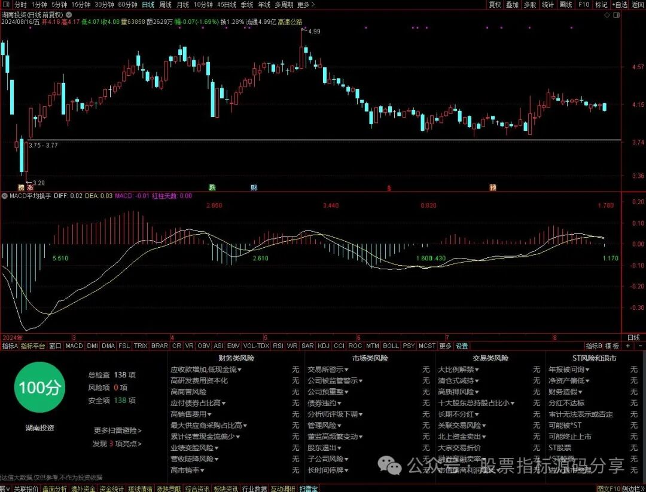The image size is (646, 492).
Task: Open the indicator 设置 settings
Action: 462,346
